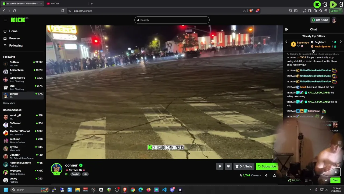Image resolution: width=344 pixels, height=194 pixels.
Task: Toggle stream notifications bell
Action: (x=220, y=167)
